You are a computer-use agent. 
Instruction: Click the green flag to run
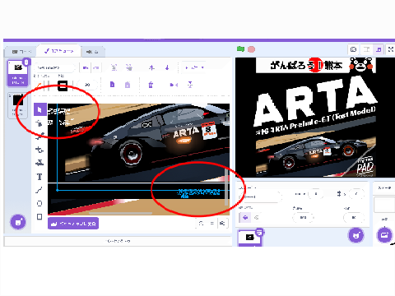click(240, 49)
